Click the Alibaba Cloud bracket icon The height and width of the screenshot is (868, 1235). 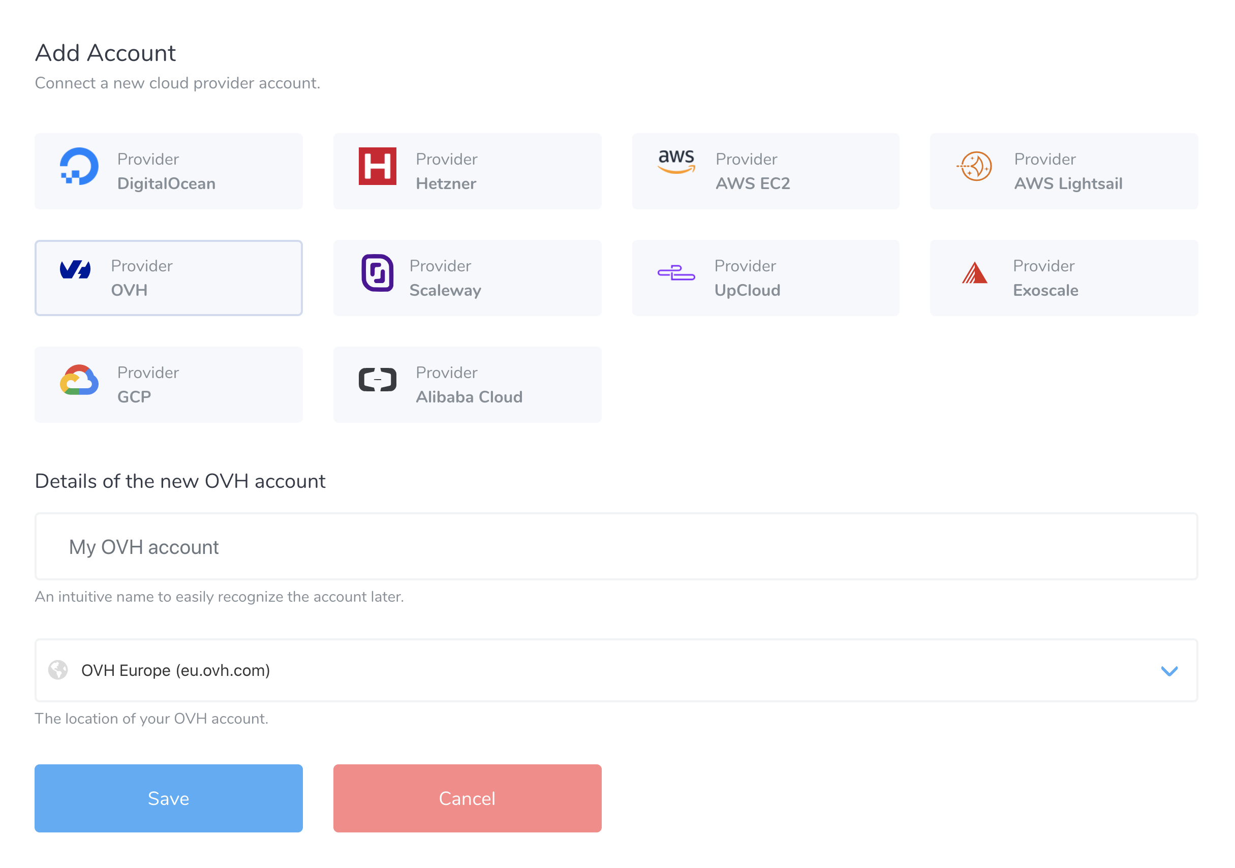pos(378,380)
